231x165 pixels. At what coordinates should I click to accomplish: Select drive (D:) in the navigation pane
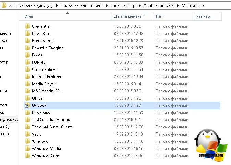5,127
